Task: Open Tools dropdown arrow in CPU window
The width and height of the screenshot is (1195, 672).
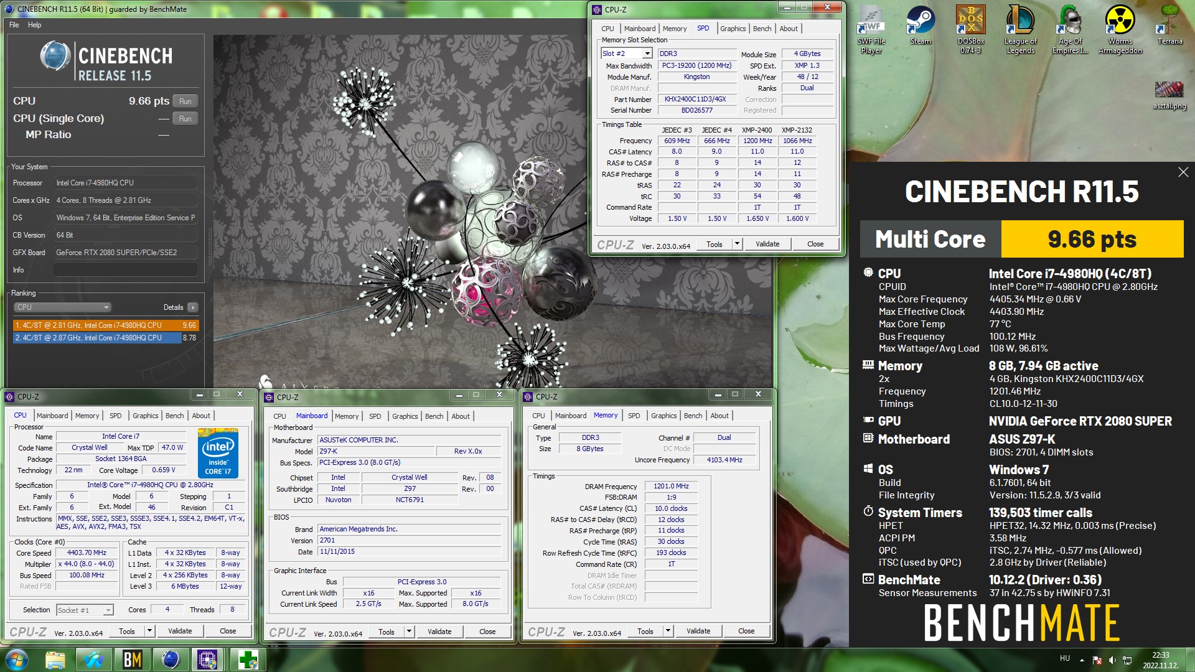Action: (x=149, y=631)
